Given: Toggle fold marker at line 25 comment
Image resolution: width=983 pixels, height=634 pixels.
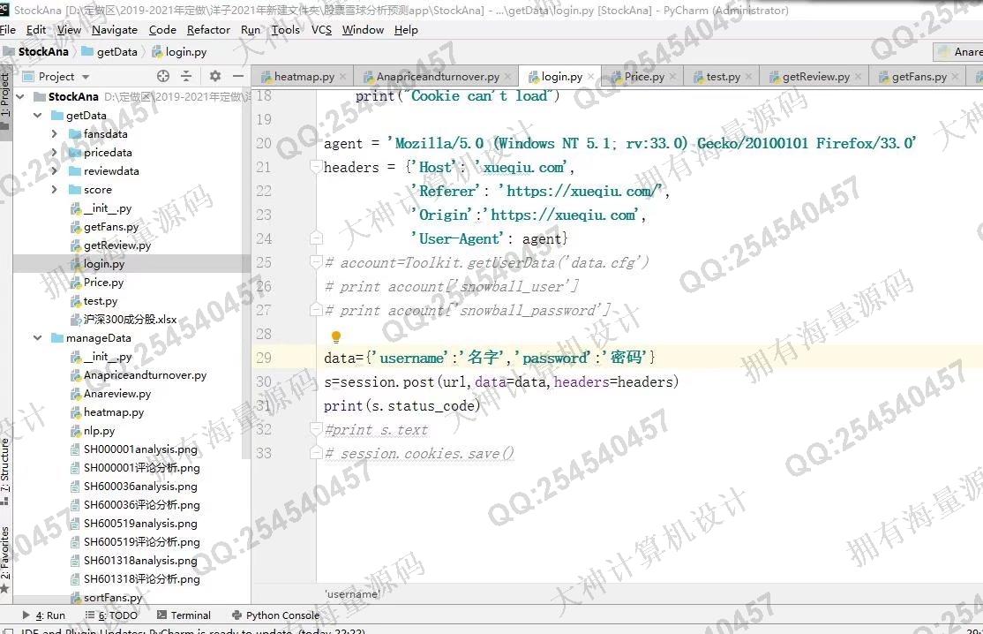Looking at the screenshot, I should [316, 262].
